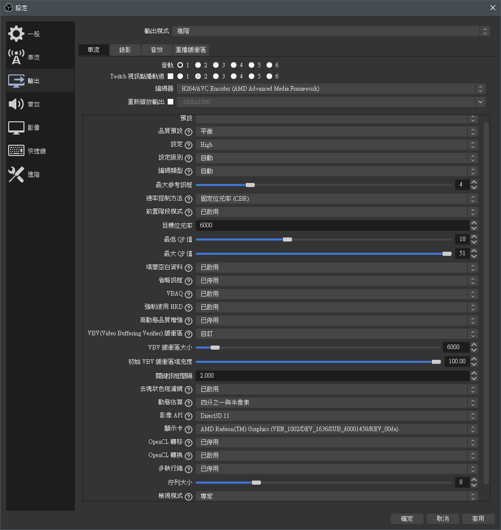The height and width of the screenshot is (530, 501).
Task: Show help for 省略訊框
Action: tap(189, 281)
